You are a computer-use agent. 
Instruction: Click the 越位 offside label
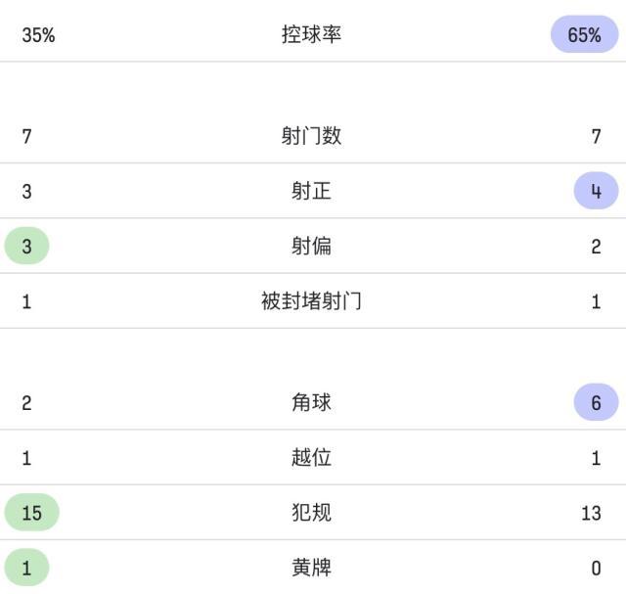pyautogui.click(x=311, y=457)
